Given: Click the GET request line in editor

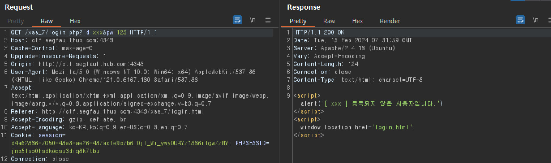Looking at the screenshot, I should pyautogui.click(x=84, y=32).
